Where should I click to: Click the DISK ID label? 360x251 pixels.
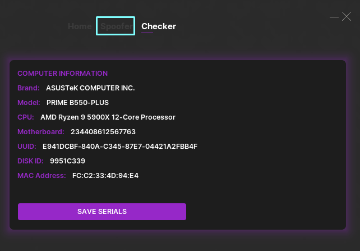tap(31, 161)
